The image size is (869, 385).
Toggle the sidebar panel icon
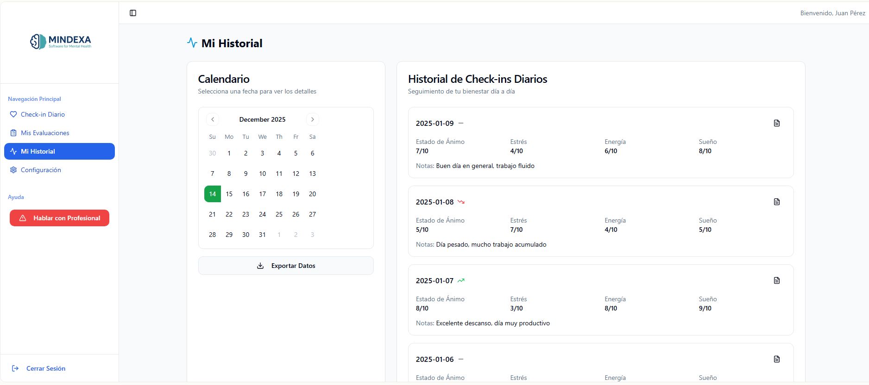tap(133, 13)
